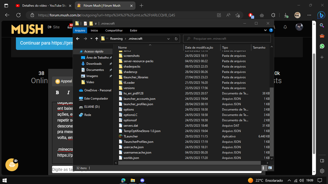The height and width of the screenshot is (184, 328).
Task: Open Edge tab actions menu
Action: point(6,6)
